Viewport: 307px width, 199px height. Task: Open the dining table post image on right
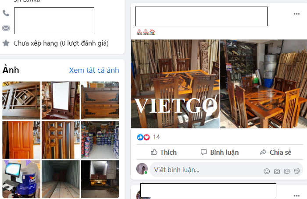(264, 84)
